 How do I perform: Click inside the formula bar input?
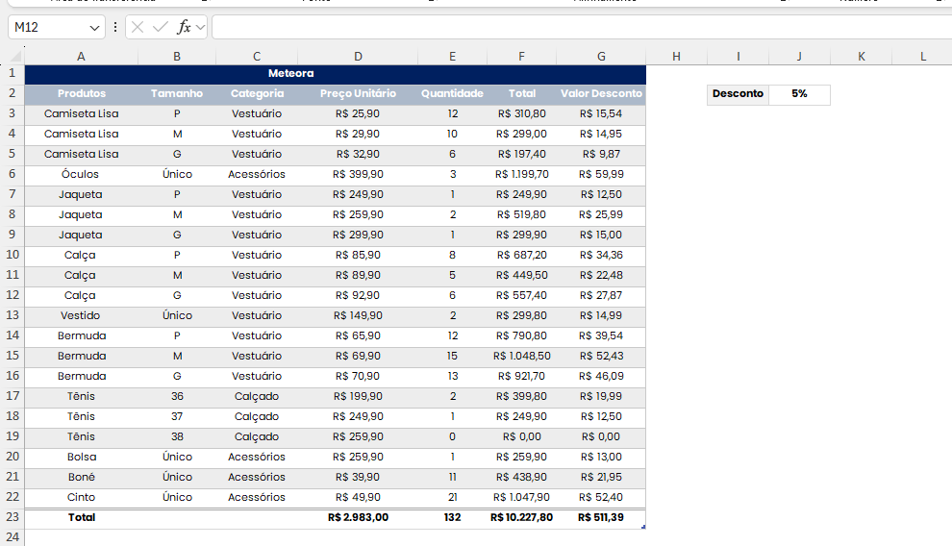coord(582,27)
